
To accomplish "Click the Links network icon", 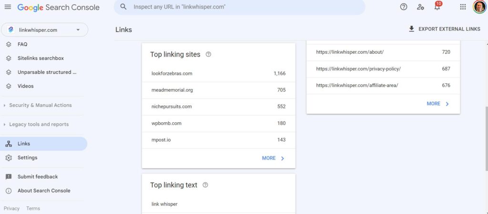I will (x=9, y=144).
